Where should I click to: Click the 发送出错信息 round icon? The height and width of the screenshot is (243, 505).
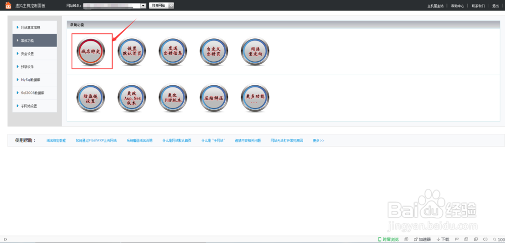click(x=173, y=51)
